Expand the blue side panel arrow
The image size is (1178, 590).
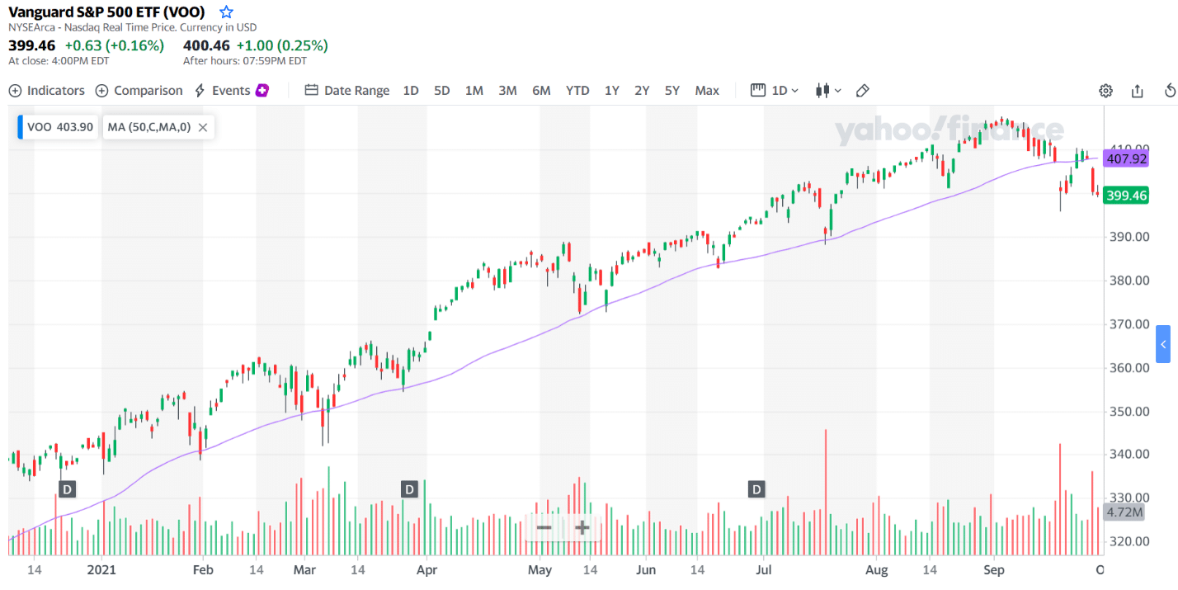coord(1163,344)
